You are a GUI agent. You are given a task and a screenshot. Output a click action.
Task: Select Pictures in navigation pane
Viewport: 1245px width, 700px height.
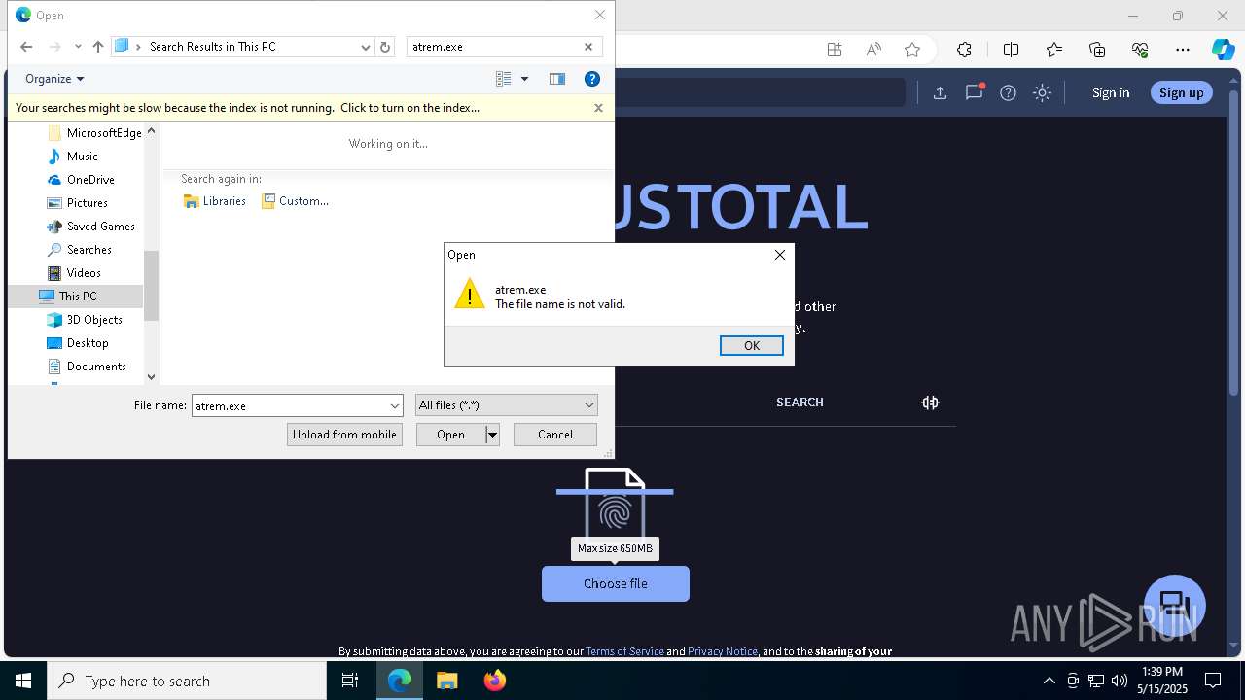point(78,203)
